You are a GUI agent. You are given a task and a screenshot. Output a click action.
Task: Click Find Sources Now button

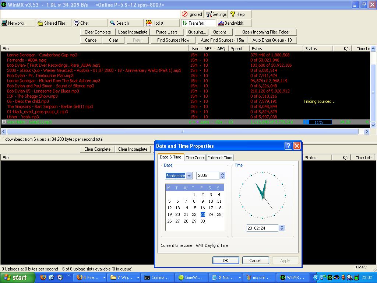click(173, 40)
